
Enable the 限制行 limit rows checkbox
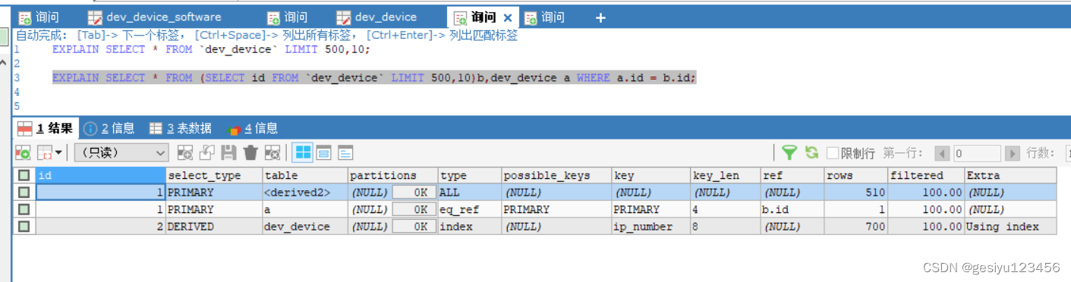(x=833, y=153)
